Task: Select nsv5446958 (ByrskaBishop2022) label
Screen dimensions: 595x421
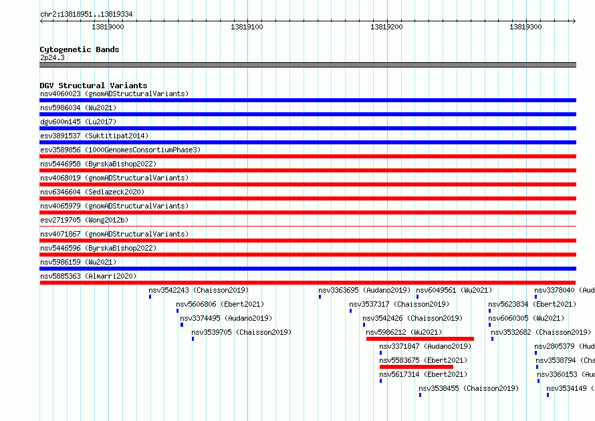Action: [98, 164]
